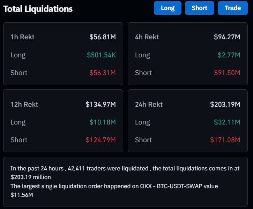Image resolution: width=253 pixels, height=209 pixels.
Task: Select the 4h Rekt card heading
Action: pyautogui.click(x=147, y=37)
